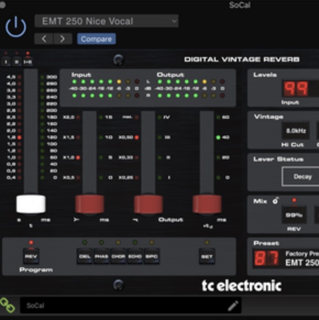
Task: Click the Factory preset name EMT 250
Action: [x=302, y=262]
